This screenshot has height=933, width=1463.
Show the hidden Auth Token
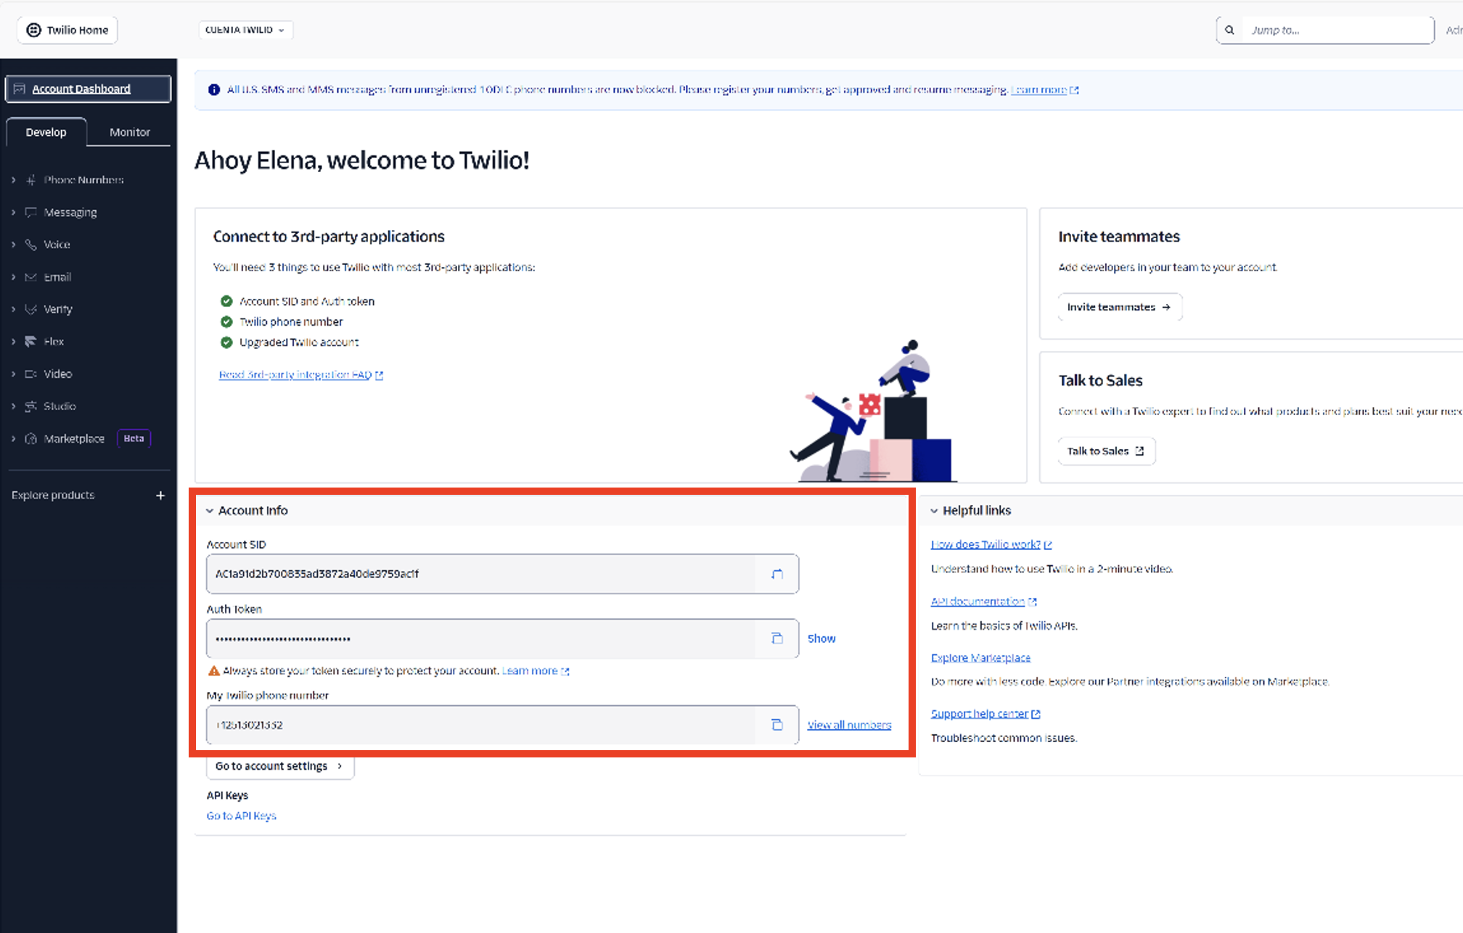click(821, 638)
